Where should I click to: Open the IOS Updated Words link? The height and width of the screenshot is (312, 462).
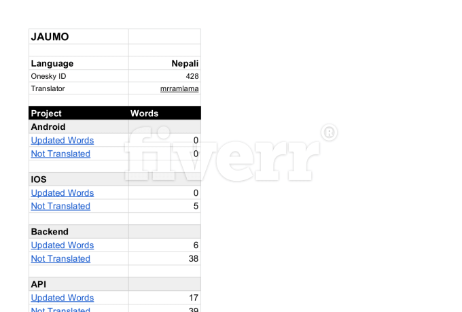[x=63, y=193]
